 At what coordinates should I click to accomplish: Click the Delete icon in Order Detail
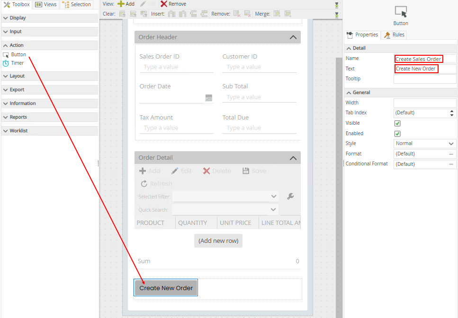(x=207, y=171)
